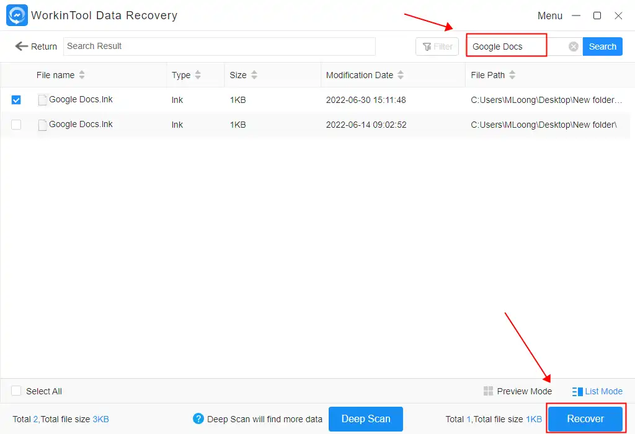The width and height of the screenshot is (635, 434).
Task: Select modification date 2022-06-30 15:11:48
Action: pos(366,100)
